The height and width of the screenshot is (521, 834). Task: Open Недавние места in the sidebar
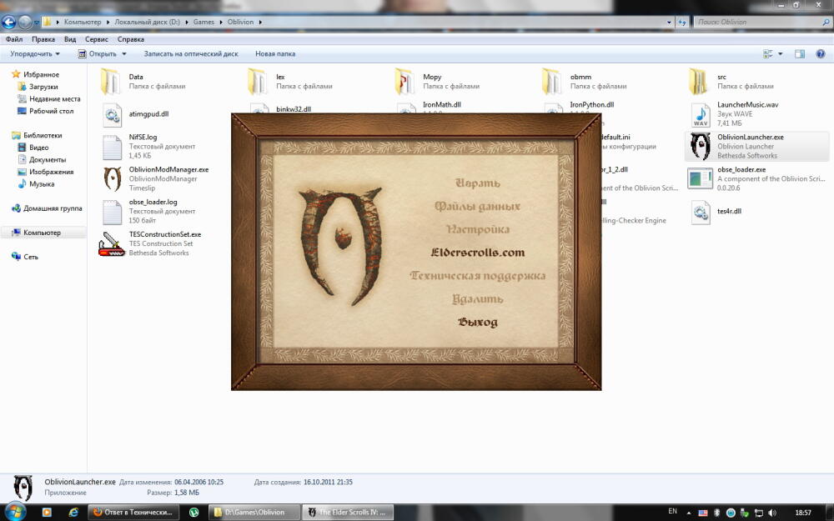[55, 99]
